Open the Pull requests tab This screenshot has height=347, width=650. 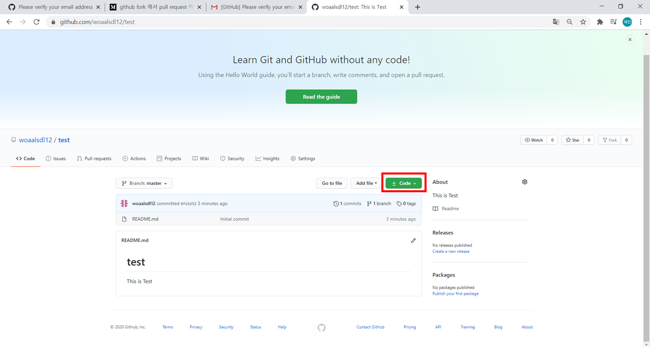point(94,158)
